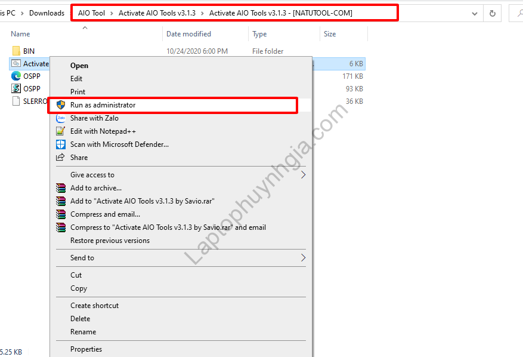Screen dimensions: 523x357
Task: Choose Copy from the context menu
Action: (x=79, y=288)
